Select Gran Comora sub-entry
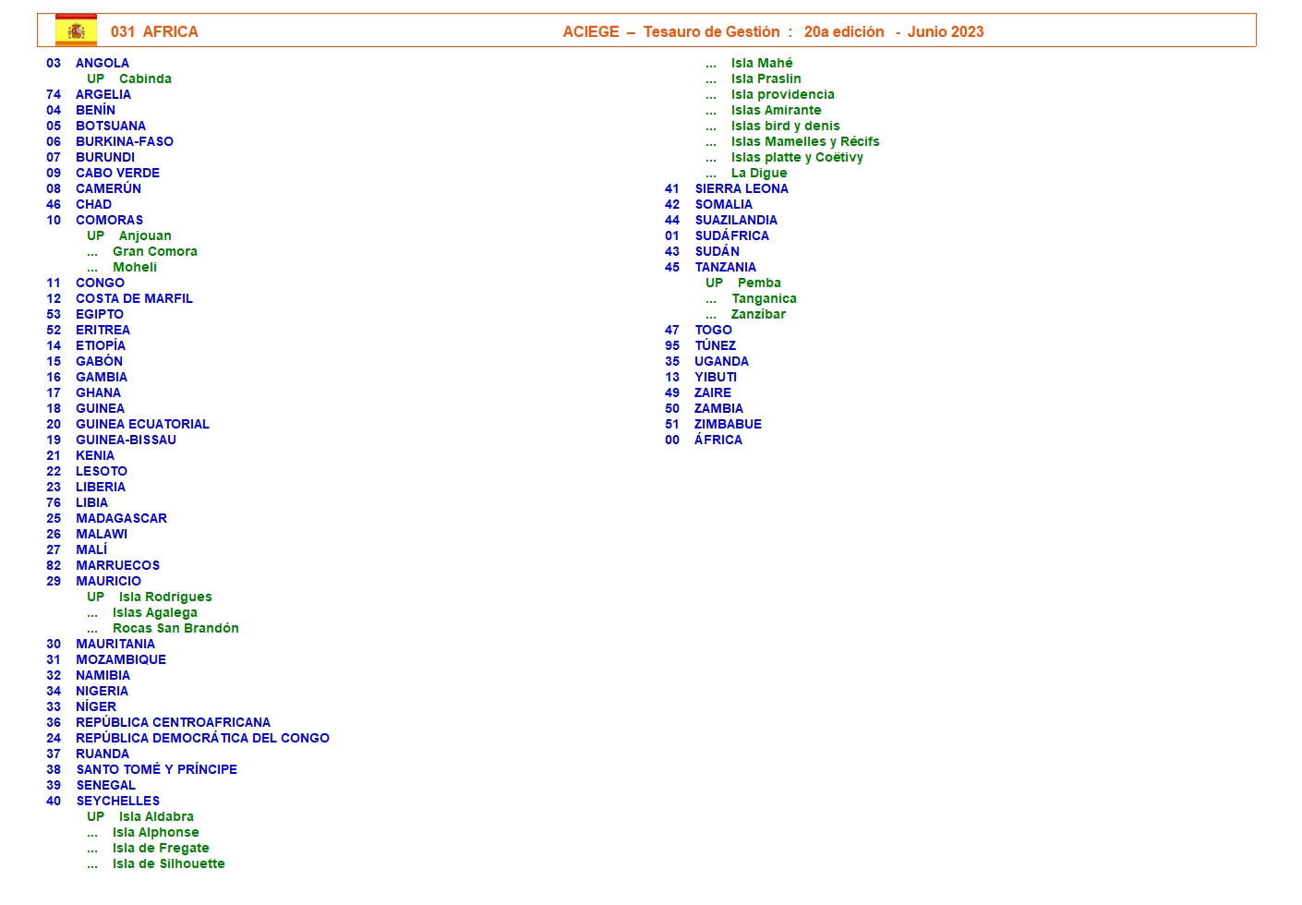 pos(154,251)
